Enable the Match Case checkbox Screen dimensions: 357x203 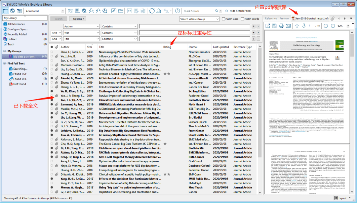coord(223,19)
